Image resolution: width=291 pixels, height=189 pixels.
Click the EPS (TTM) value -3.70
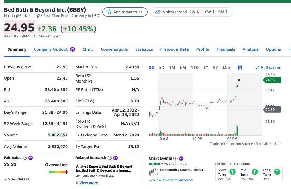coord(134,101)
